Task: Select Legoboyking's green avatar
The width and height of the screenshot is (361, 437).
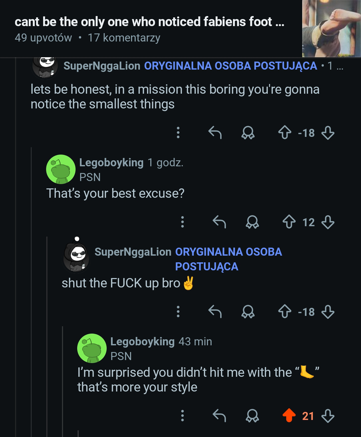Action: [x=60, y=169]
